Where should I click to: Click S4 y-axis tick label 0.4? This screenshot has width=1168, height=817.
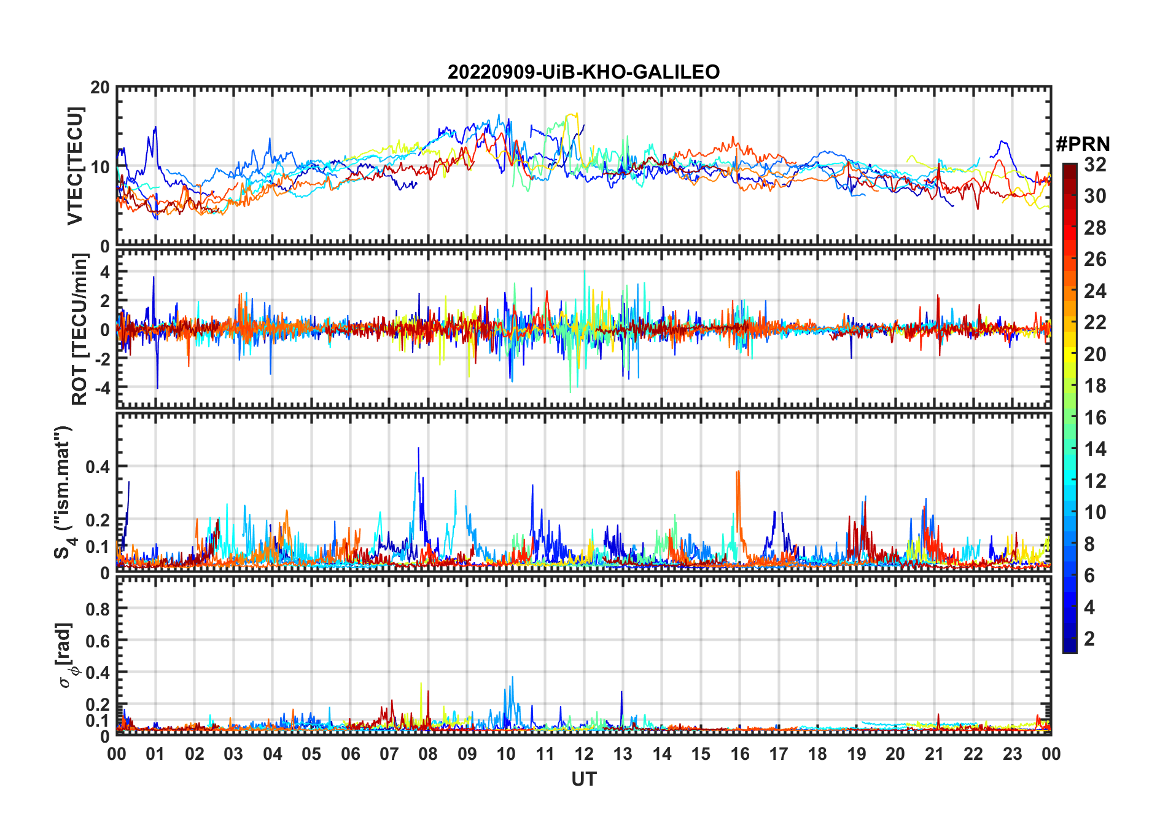click(x=98, y=467)
